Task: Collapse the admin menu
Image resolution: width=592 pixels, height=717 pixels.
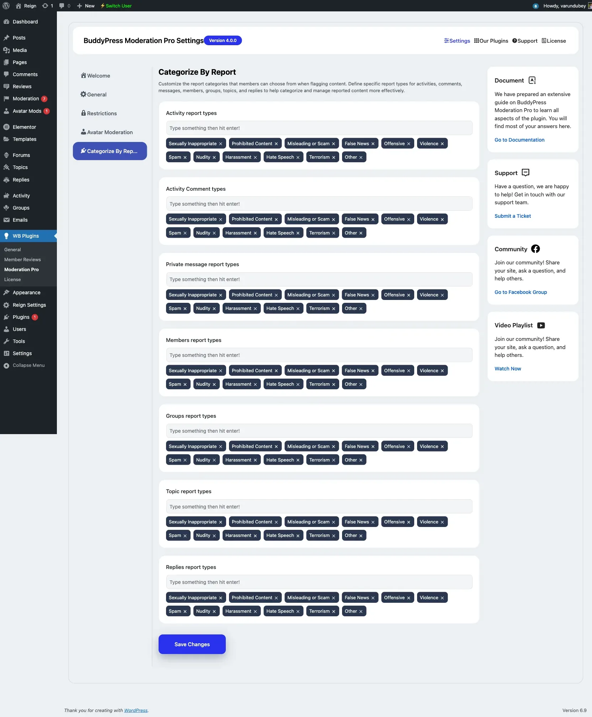Action: 28,365
